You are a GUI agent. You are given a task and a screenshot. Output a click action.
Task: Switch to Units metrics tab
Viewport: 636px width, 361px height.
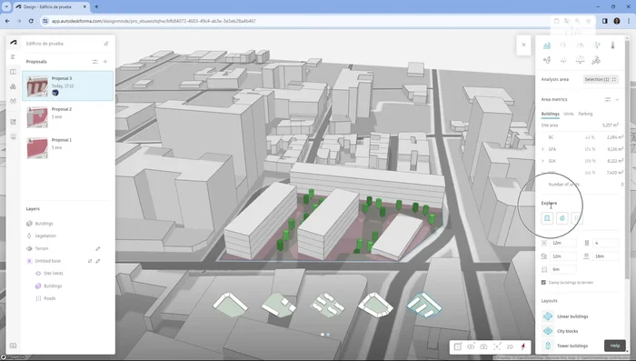[569, 114]
